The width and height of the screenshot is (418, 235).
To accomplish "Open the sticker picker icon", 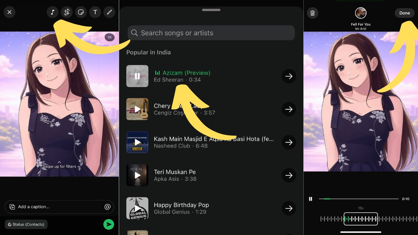I will pos(81,12).
